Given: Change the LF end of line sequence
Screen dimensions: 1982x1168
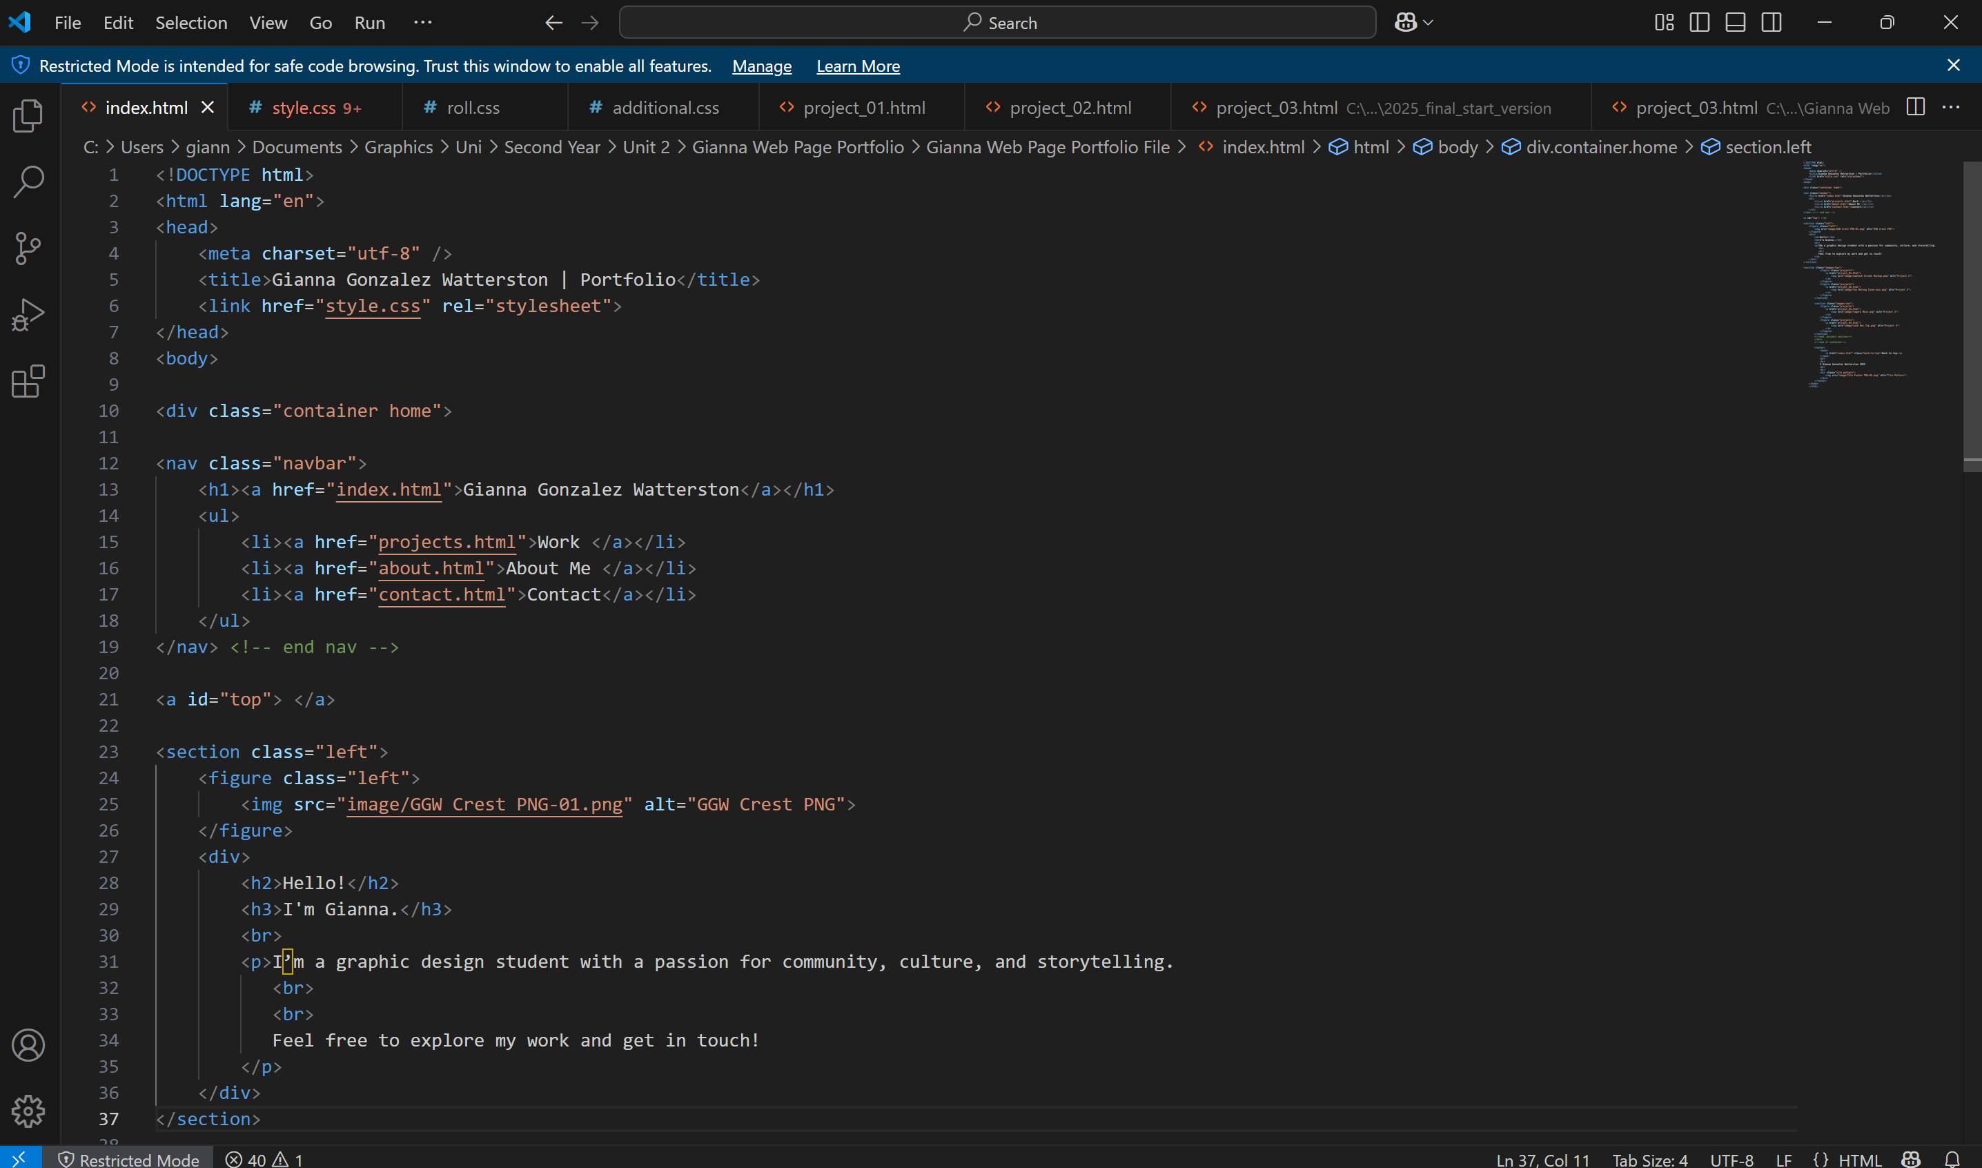Looking at the screenshot, I should 1784,1159.
